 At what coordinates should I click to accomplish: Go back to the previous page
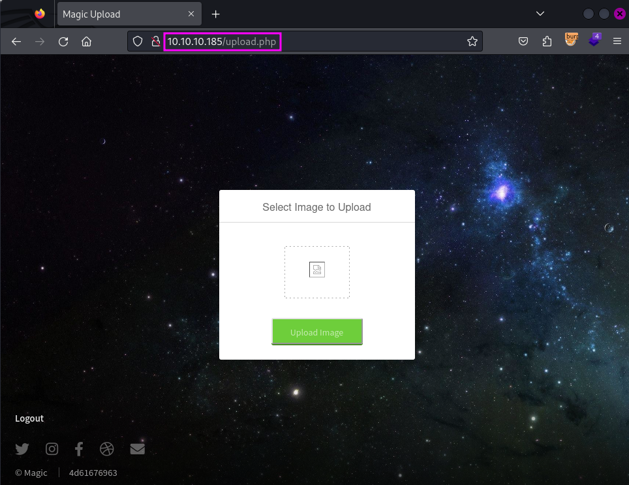pos(16,41)
